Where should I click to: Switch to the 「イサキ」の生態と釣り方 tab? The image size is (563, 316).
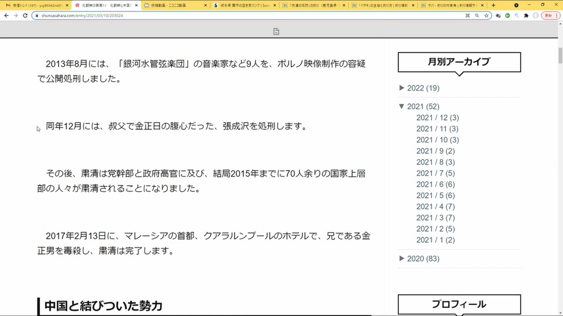point(384,5)
